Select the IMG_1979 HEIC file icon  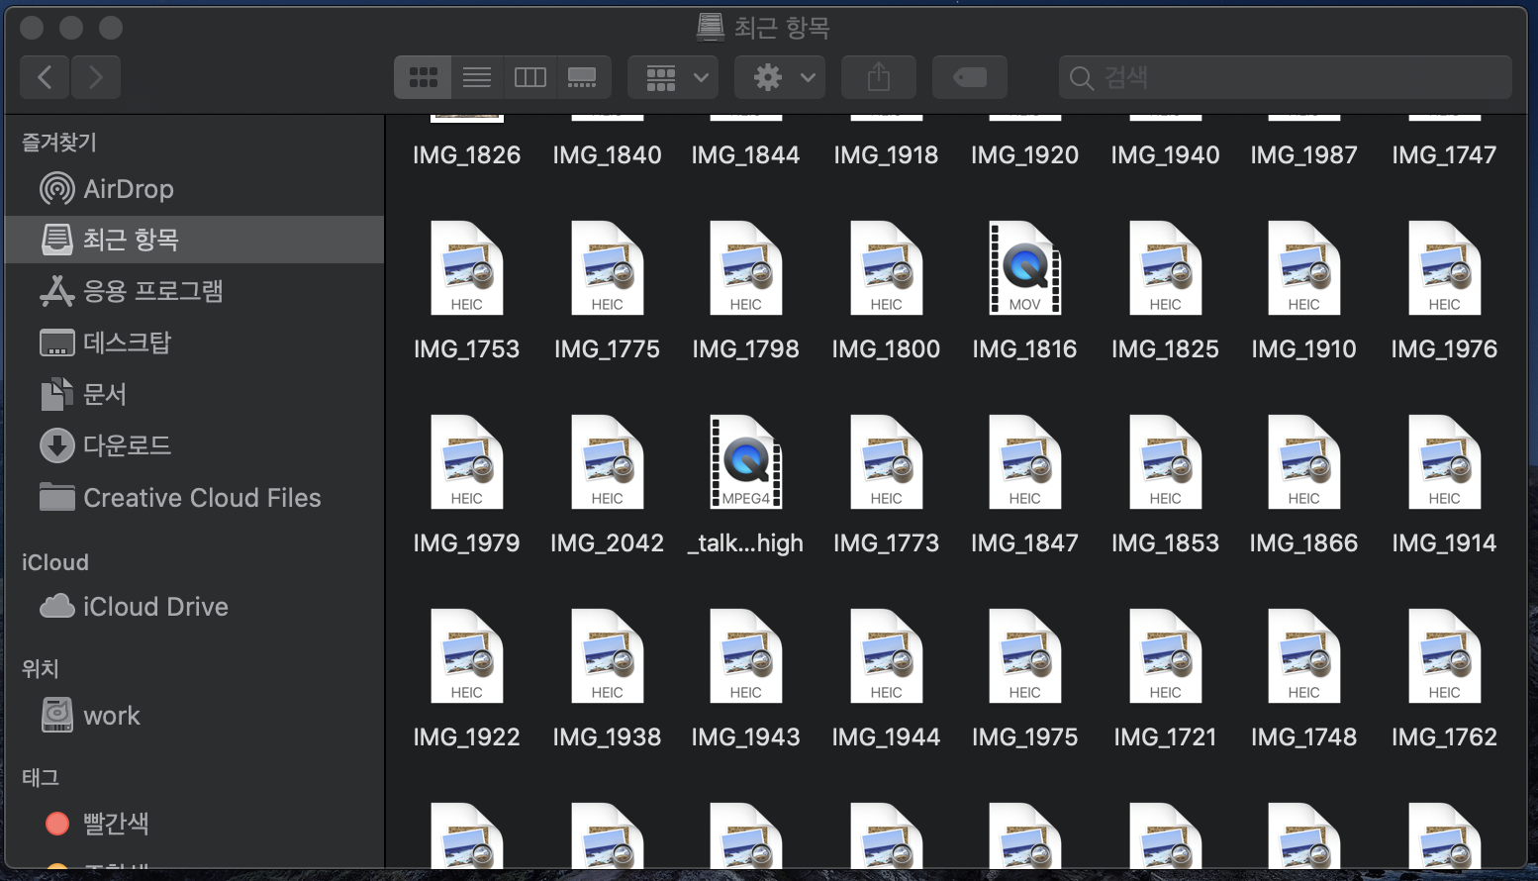[x=467, y=462]
